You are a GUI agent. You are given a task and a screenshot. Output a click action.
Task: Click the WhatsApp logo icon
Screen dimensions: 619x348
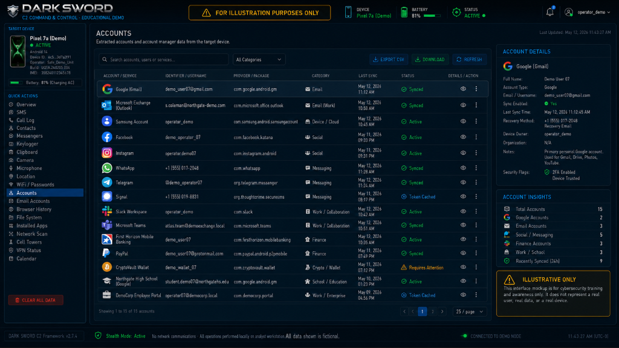[106, 168]
